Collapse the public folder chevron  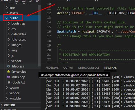click(x=7, y=18)
